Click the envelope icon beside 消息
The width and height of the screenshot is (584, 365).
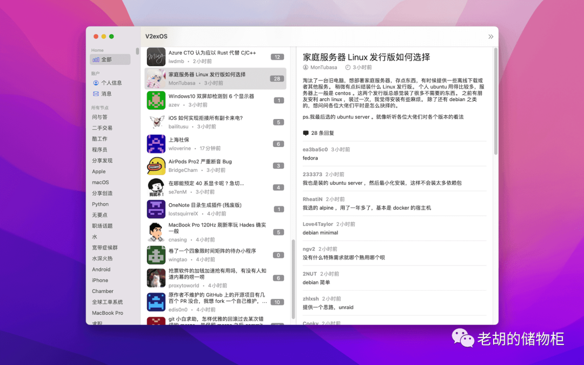point(96,94)
